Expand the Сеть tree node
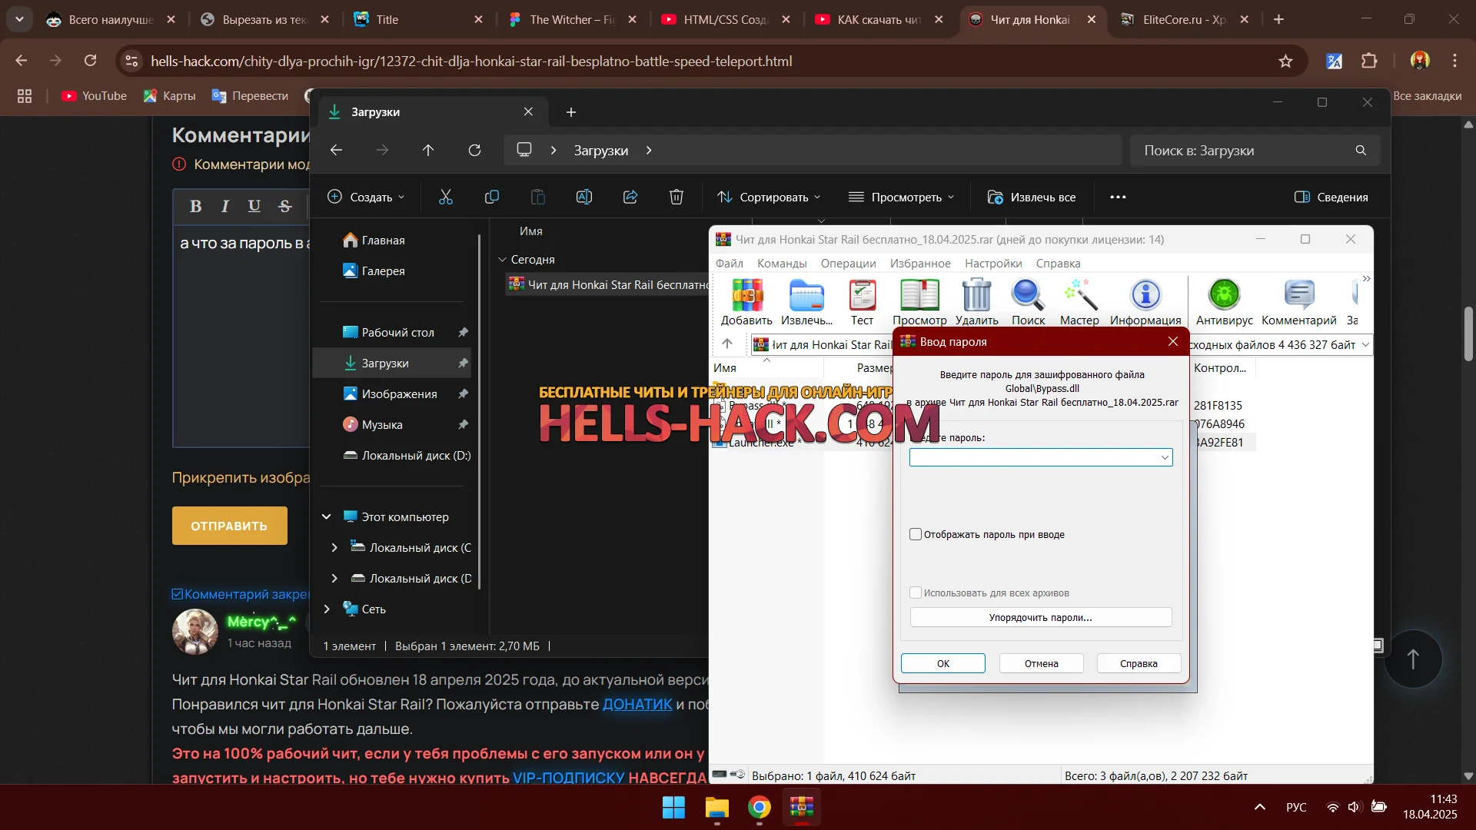Viewport: 1476px width, 830px height. 326,609
